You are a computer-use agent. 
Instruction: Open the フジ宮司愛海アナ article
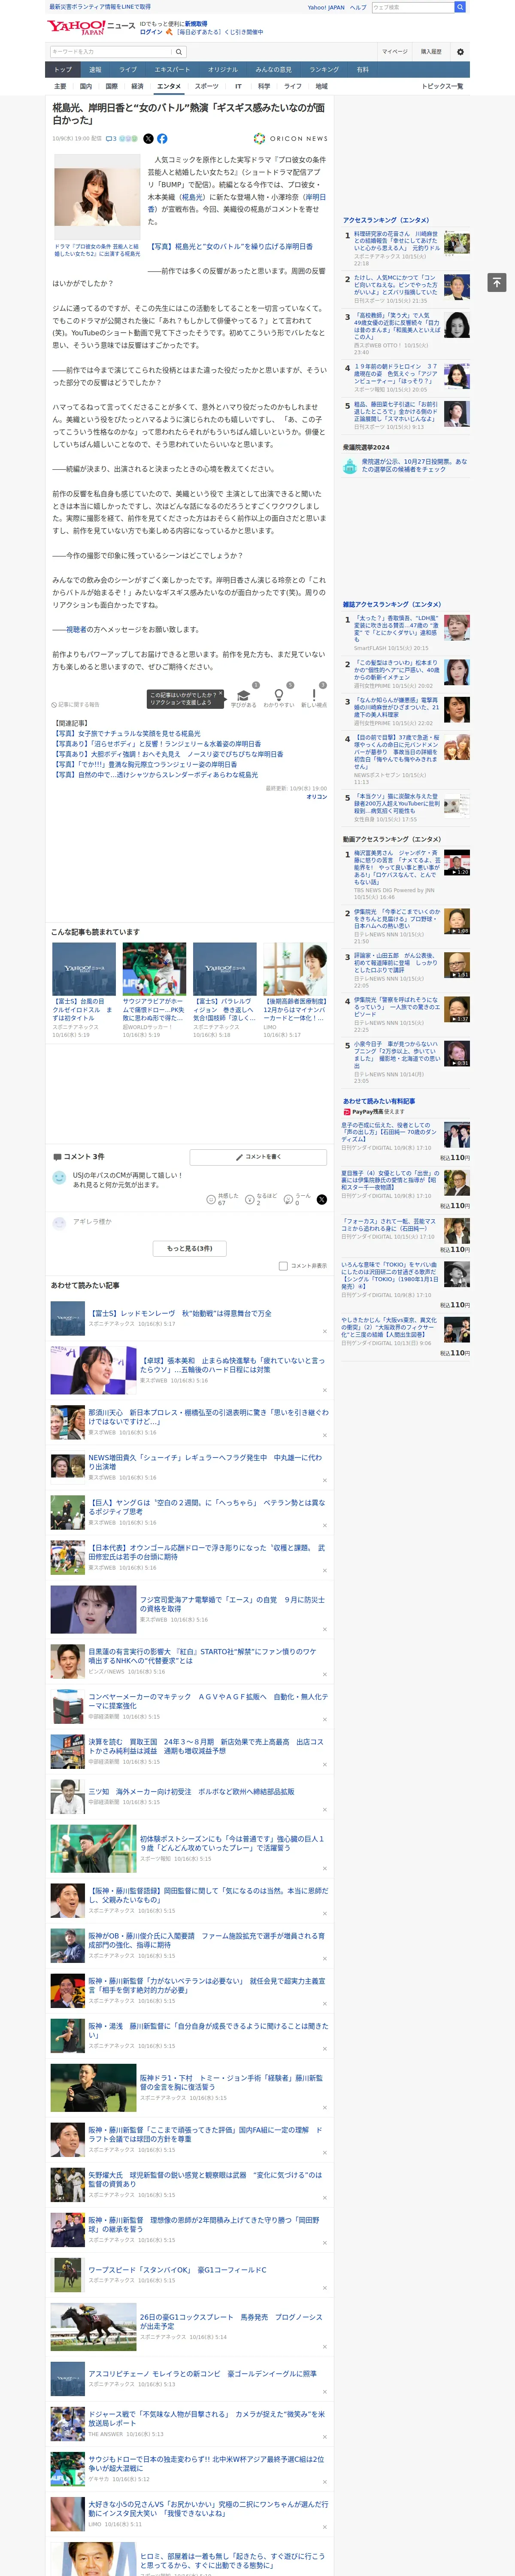232,1603
